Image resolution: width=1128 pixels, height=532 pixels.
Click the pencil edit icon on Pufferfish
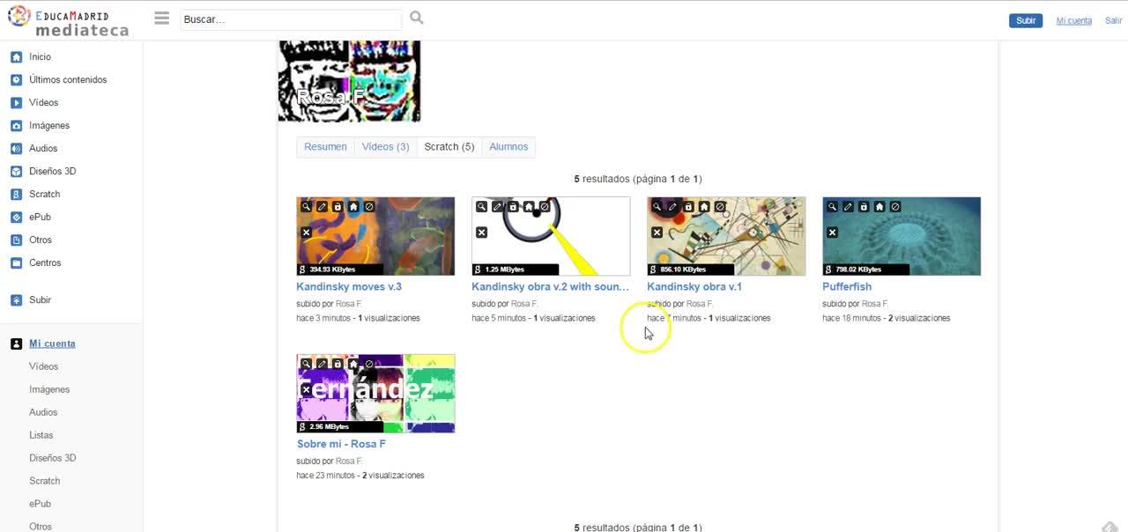(848, 207)
